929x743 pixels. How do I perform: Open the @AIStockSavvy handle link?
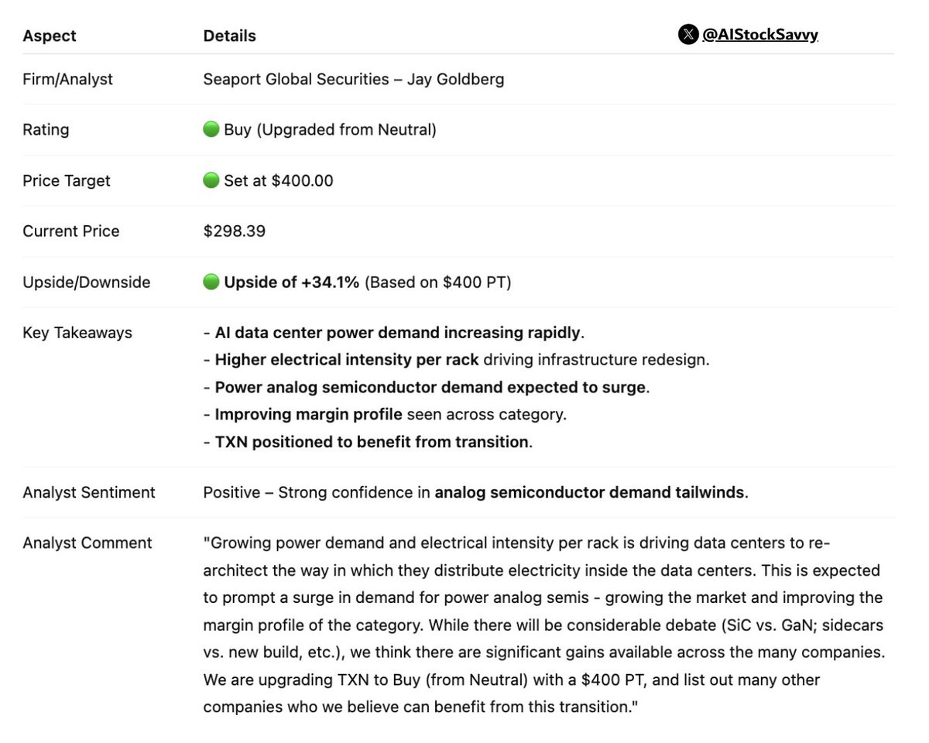coord(760,34)
